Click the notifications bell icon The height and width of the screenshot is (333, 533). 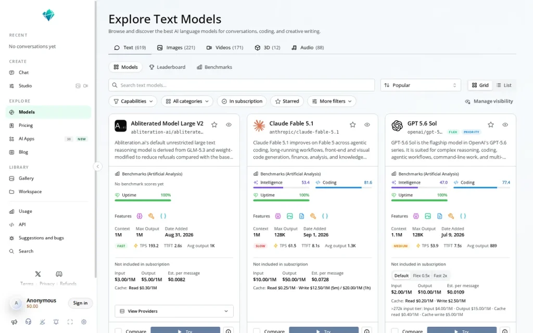tap(56, 322)
